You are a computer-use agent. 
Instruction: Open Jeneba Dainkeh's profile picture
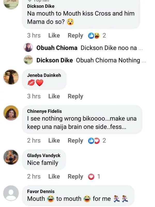[x=11, y=77]
